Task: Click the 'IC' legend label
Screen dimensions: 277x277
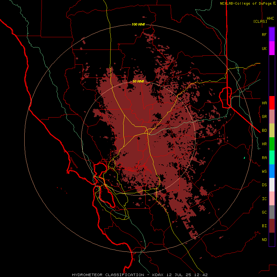Action: tap(264, 199)
